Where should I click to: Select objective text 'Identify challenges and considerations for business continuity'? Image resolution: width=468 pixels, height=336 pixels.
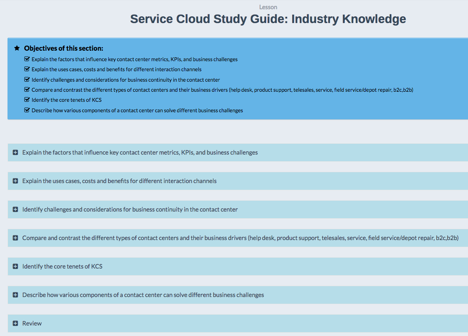coord(126,80)
